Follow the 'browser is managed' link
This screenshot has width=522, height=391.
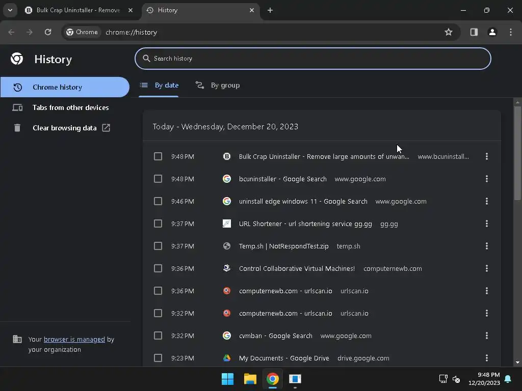pyautogui.click(x=74, y=339)
